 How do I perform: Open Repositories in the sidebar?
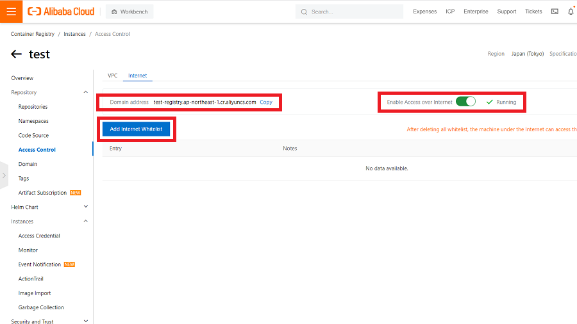[x=33, y=106]
